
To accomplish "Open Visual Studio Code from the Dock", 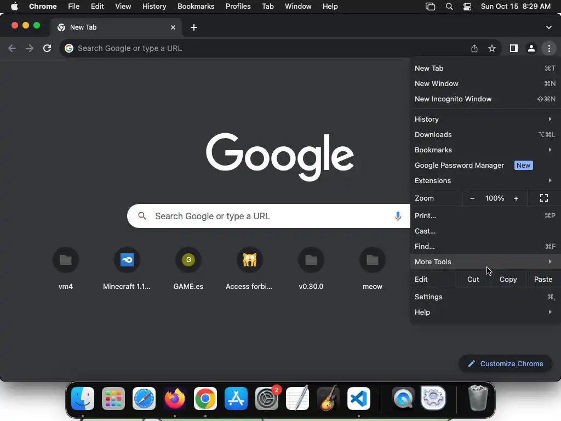I will [359, 399].
